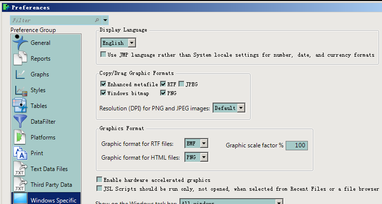Image resolution: width=382 pixels, height=204 pixels.
Task: Select the Print preference icon
Action: [x=20, y=153]
